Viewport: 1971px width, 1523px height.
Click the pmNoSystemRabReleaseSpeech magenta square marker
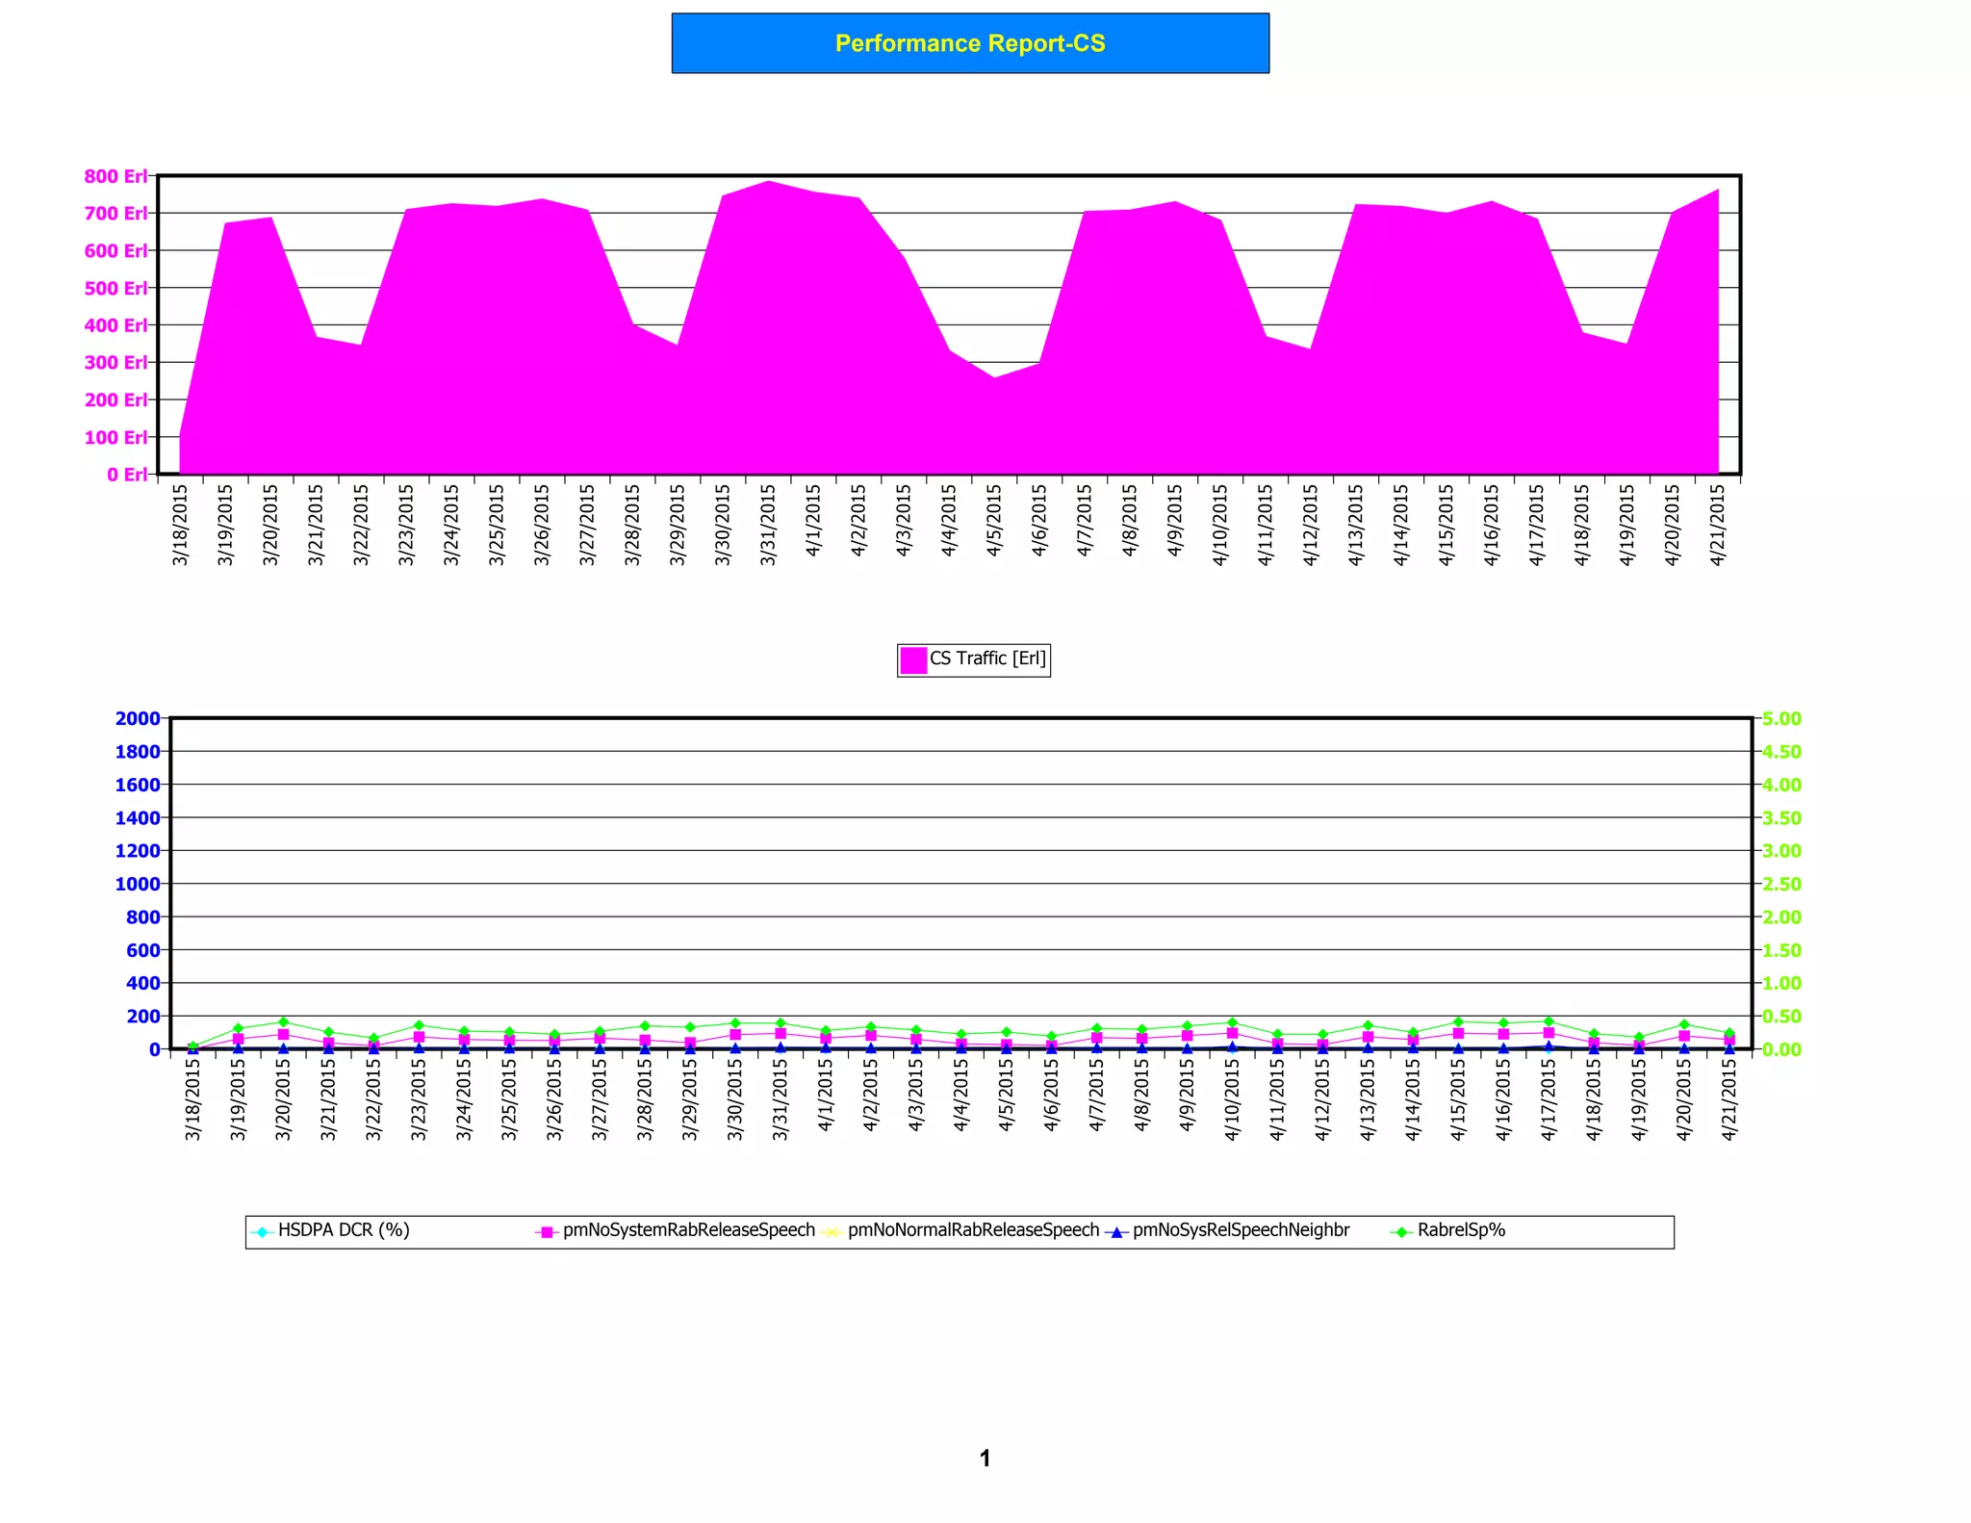[547, 1231]
